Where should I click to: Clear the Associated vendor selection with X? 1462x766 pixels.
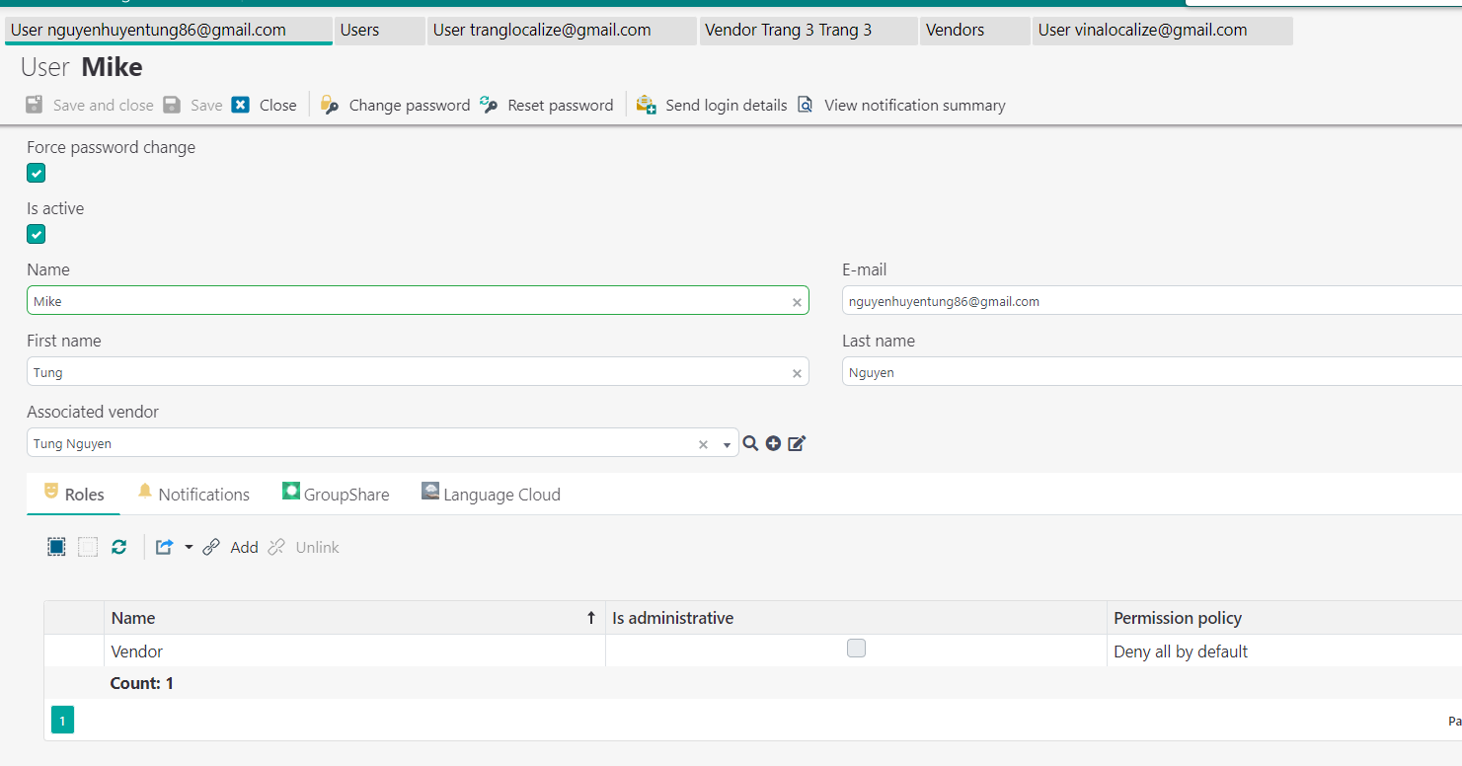point(703,444)
